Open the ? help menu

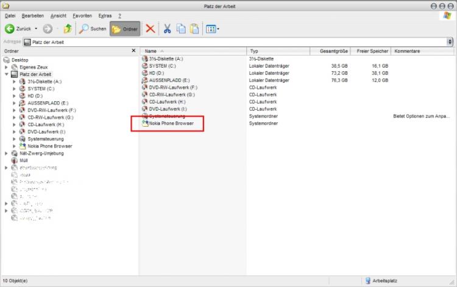click(x=120, y=16)
